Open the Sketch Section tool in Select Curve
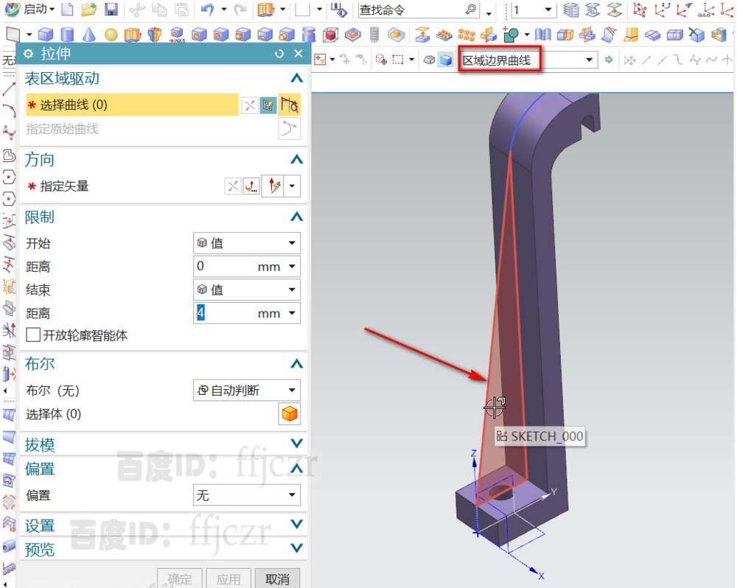737x588 pixels. [x=290, y=105]
